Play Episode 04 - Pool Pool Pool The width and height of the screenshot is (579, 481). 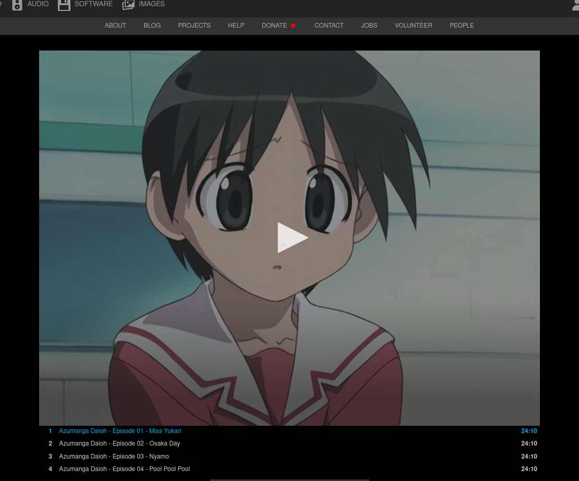pos(124,469)
